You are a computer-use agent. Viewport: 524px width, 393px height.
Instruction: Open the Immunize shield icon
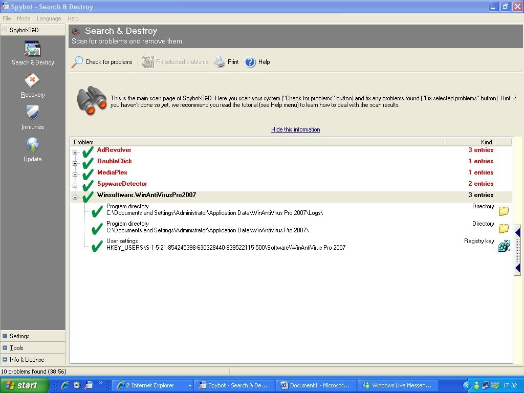point(32,113)
